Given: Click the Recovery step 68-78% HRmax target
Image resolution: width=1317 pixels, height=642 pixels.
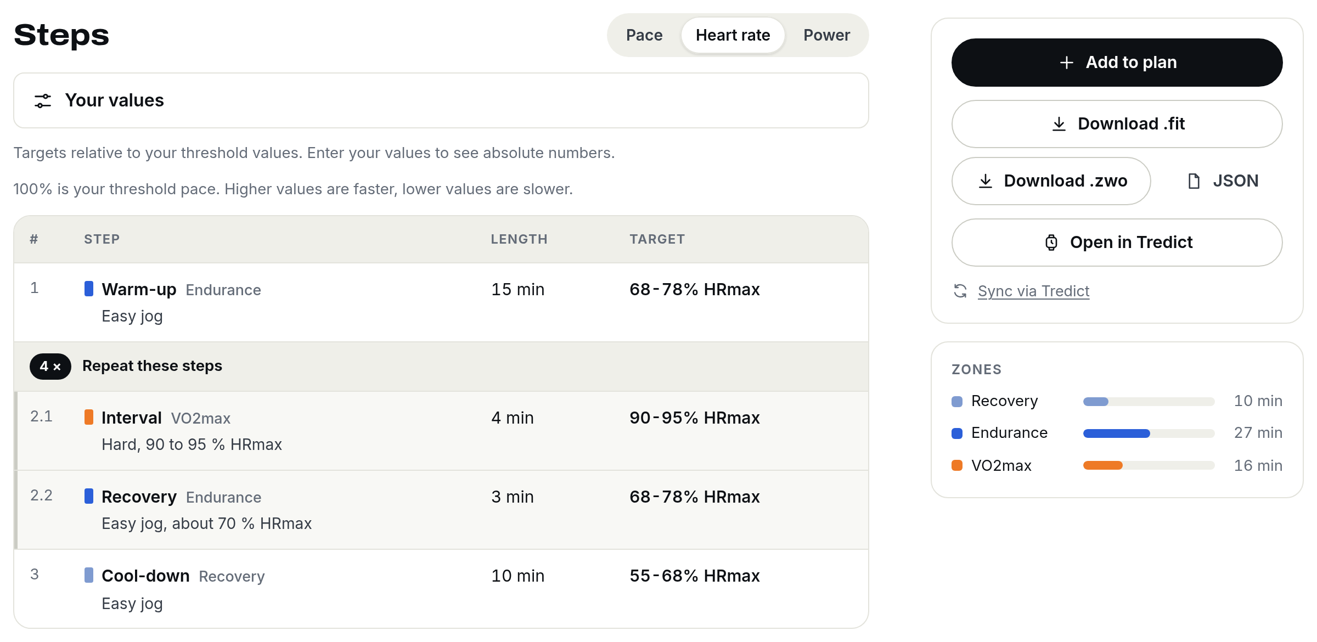Looking at the screenshot, I should coord(694,497).
